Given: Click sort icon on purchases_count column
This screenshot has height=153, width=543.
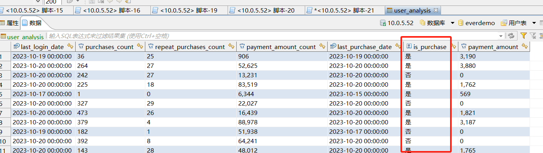Looking at the screenshot, I should click(140, 46).
